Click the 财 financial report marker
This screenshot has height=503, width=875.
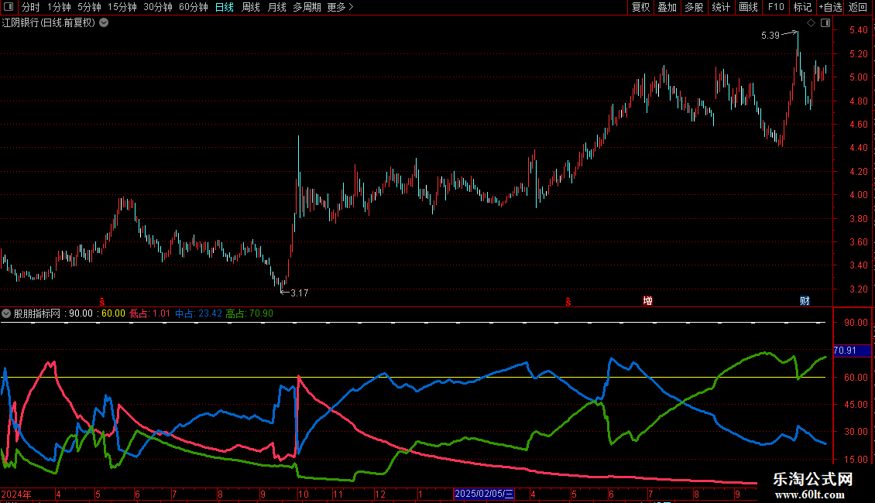(805, 301)
